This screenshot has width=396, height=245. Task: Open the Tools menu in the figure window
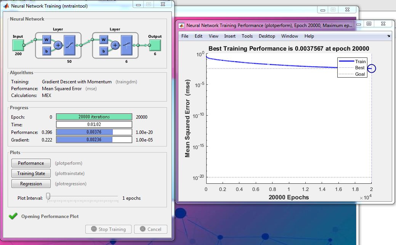click(247, 36)
